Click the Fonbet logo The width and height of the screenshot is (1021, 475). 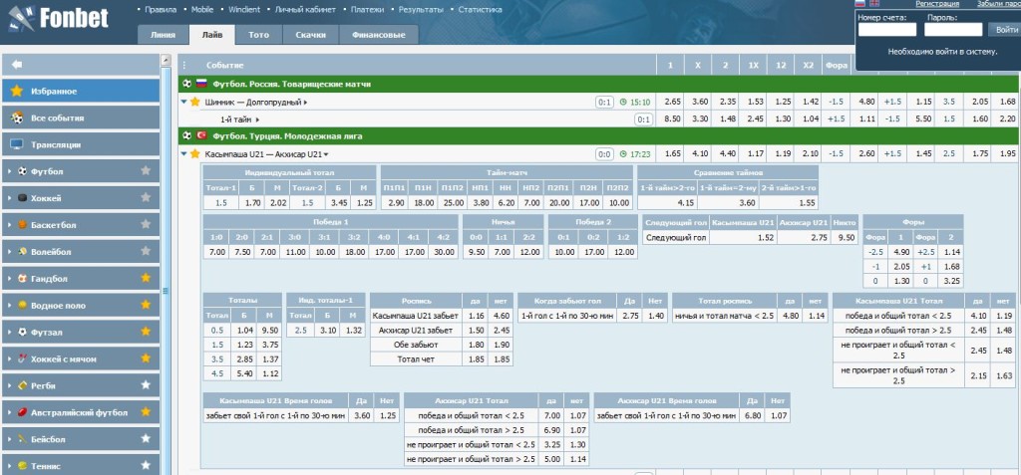click(x=59, y=18)
